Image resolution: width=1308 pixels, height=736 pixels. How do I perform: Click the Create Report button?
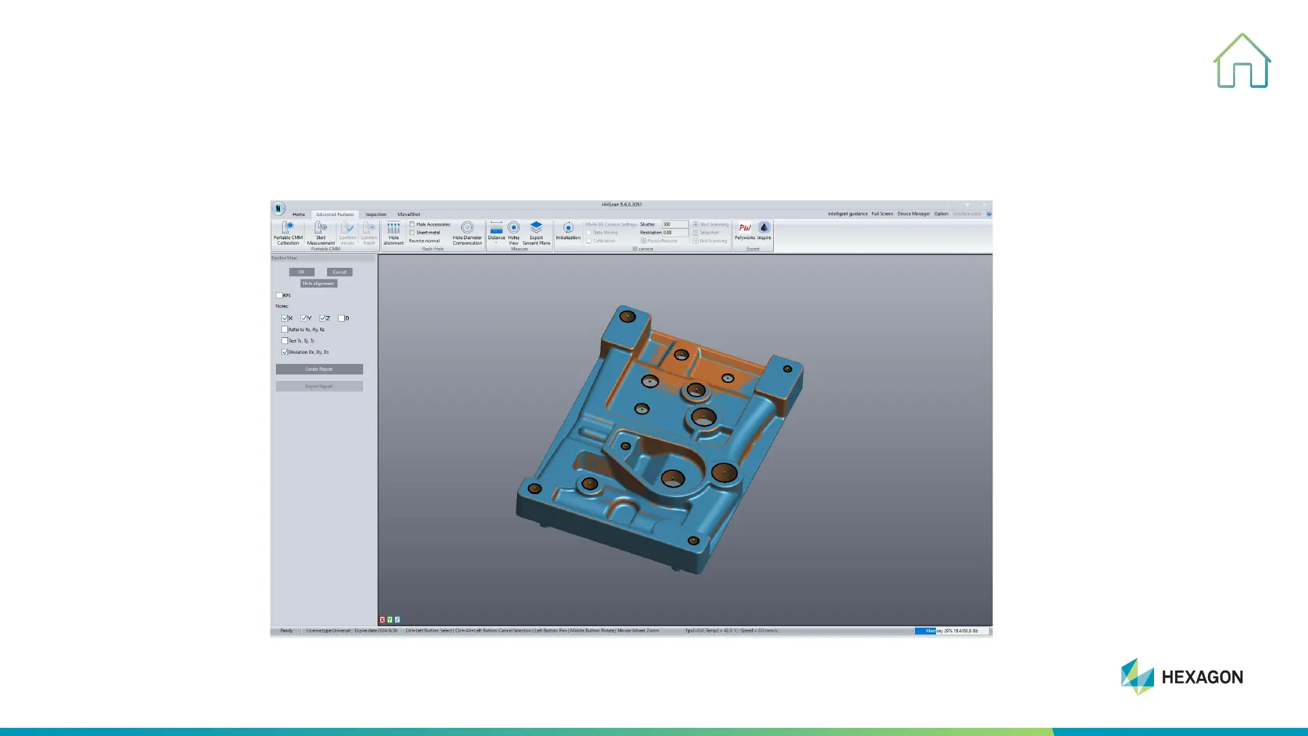[319, 369]
